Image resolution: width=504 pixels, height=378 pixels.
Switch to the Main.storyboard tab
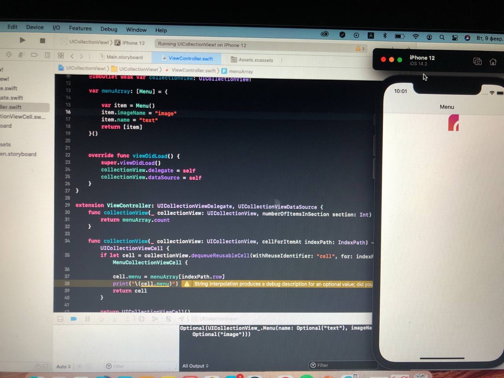coord(121,57)
